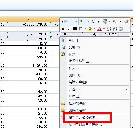Choose 插入批注(M) insert comment
133x128 pixels.
tap(95, 103)
